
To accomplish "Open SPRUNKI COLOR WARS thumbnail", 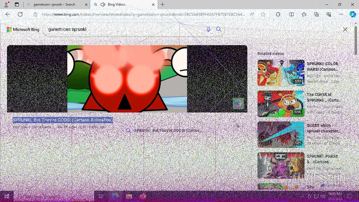I will pos(281,73).
